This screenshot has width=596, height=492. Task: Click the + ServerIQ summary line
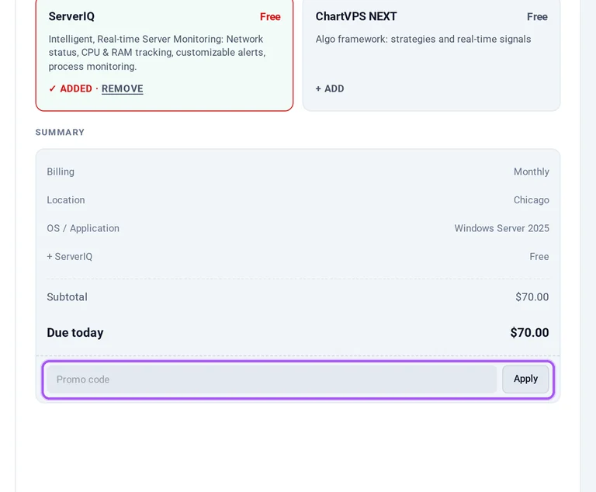[70, 257]
